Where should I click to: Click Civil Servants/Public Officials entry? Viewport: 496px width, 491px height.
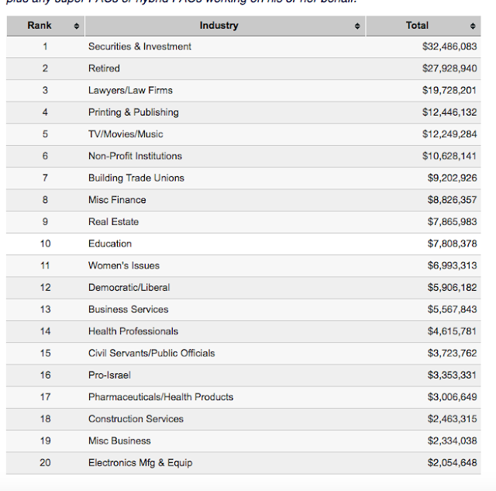tap(152, 353)
